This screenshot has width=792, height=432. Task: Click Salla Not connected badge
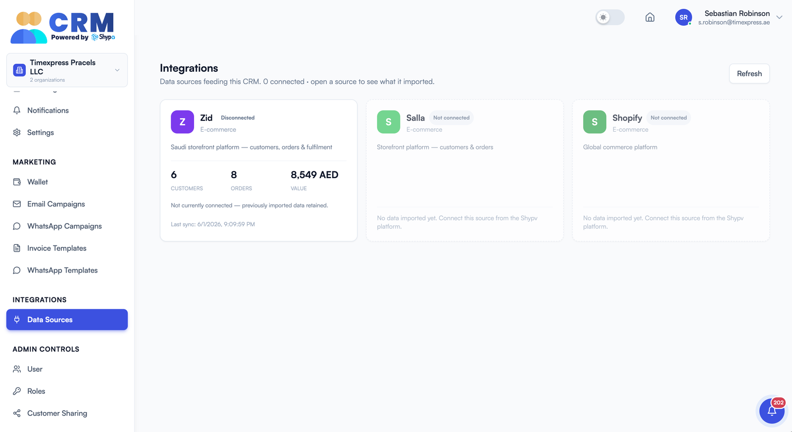451,118
